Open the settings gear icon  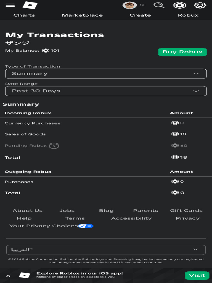(x=200, y=5)
